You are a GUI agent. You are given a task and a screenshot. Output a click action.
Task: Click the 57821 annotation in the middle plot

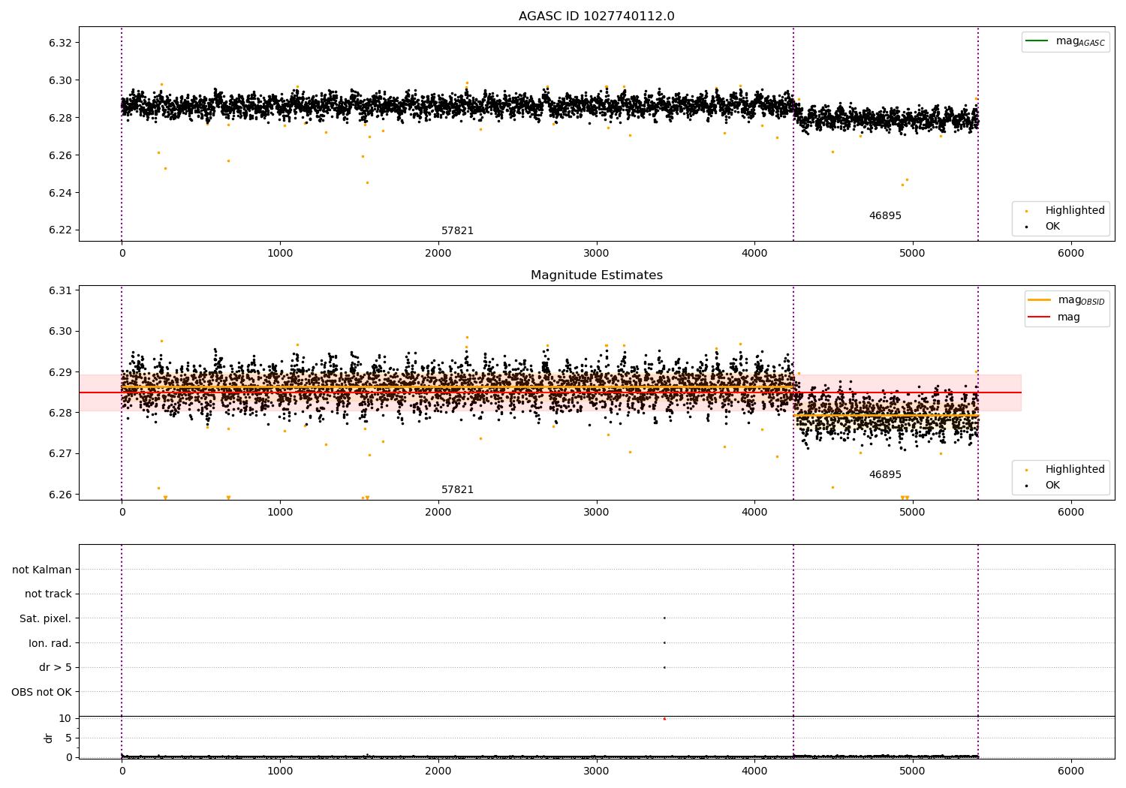tap(457, 490)
